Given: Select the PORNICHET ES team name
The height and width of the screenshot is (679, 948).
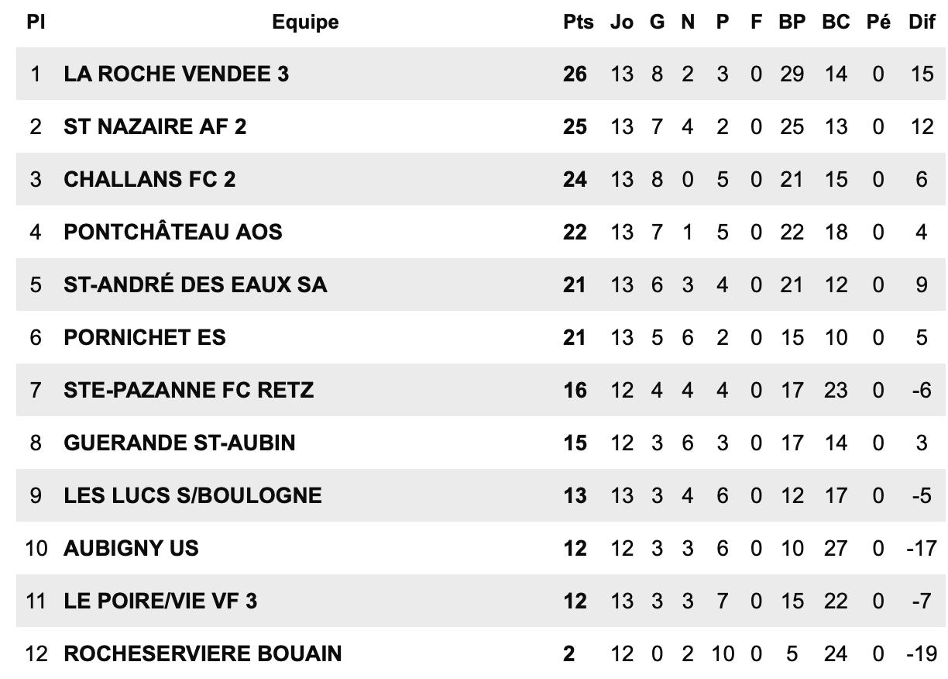Looking at the screenshot, I should (145, 337).
